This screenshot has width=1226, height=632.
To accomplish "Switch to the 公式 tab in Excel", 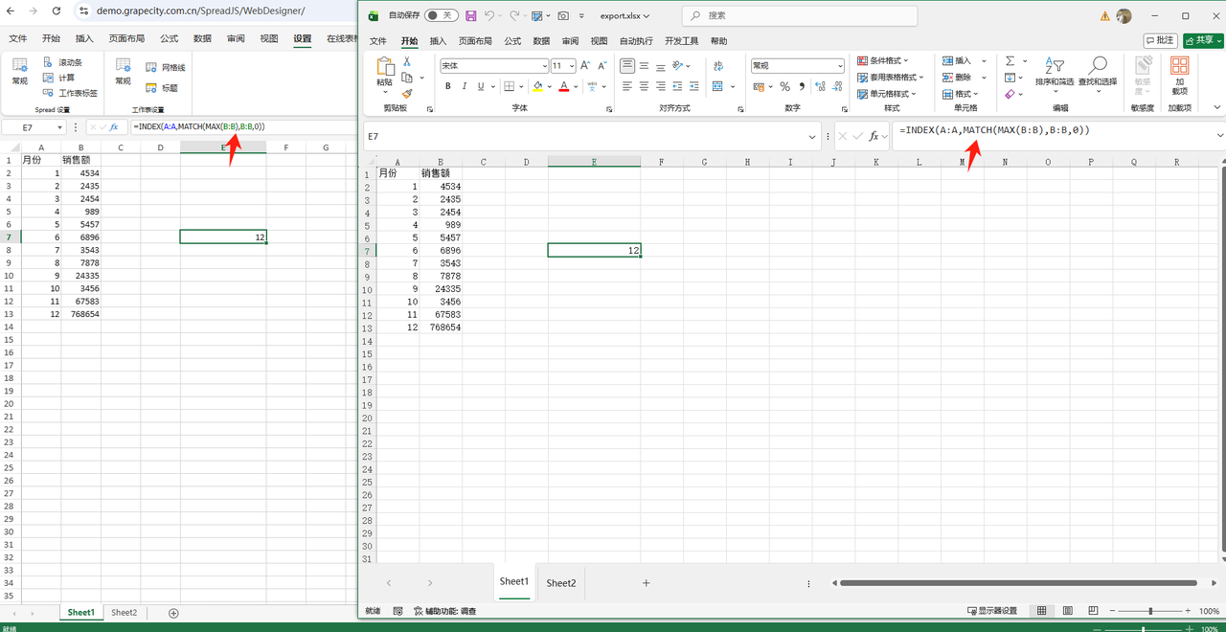I will pyautogui.click(x=512, y=41).
